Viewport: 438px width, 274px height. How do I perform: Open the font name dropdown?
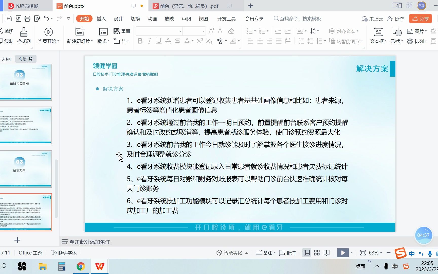[180, 31]
